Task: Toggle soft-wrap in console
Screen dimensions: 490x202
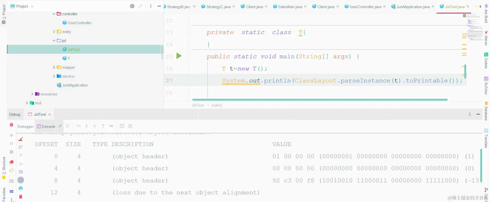Action: pos(21,172)
